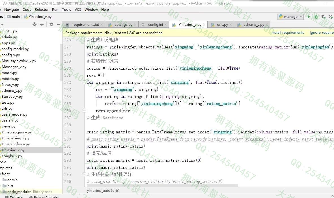334x198 pixels.
Task: Select Messages_v.py in project tree
Action: coord(14,67)
